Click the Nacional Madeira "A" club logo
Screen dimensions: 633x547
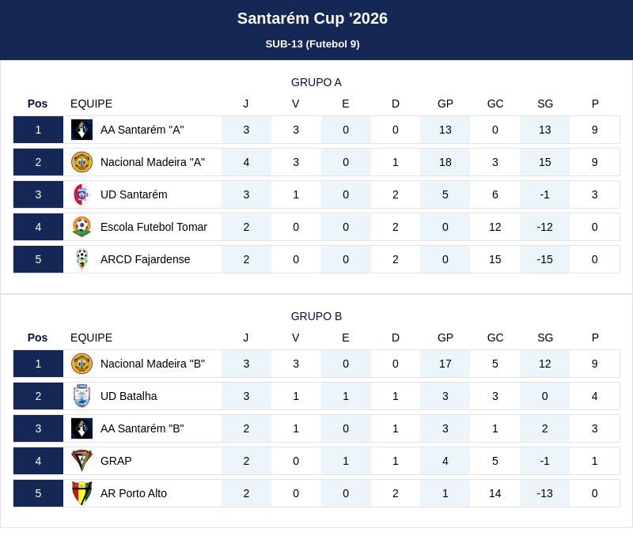(81, 162)
